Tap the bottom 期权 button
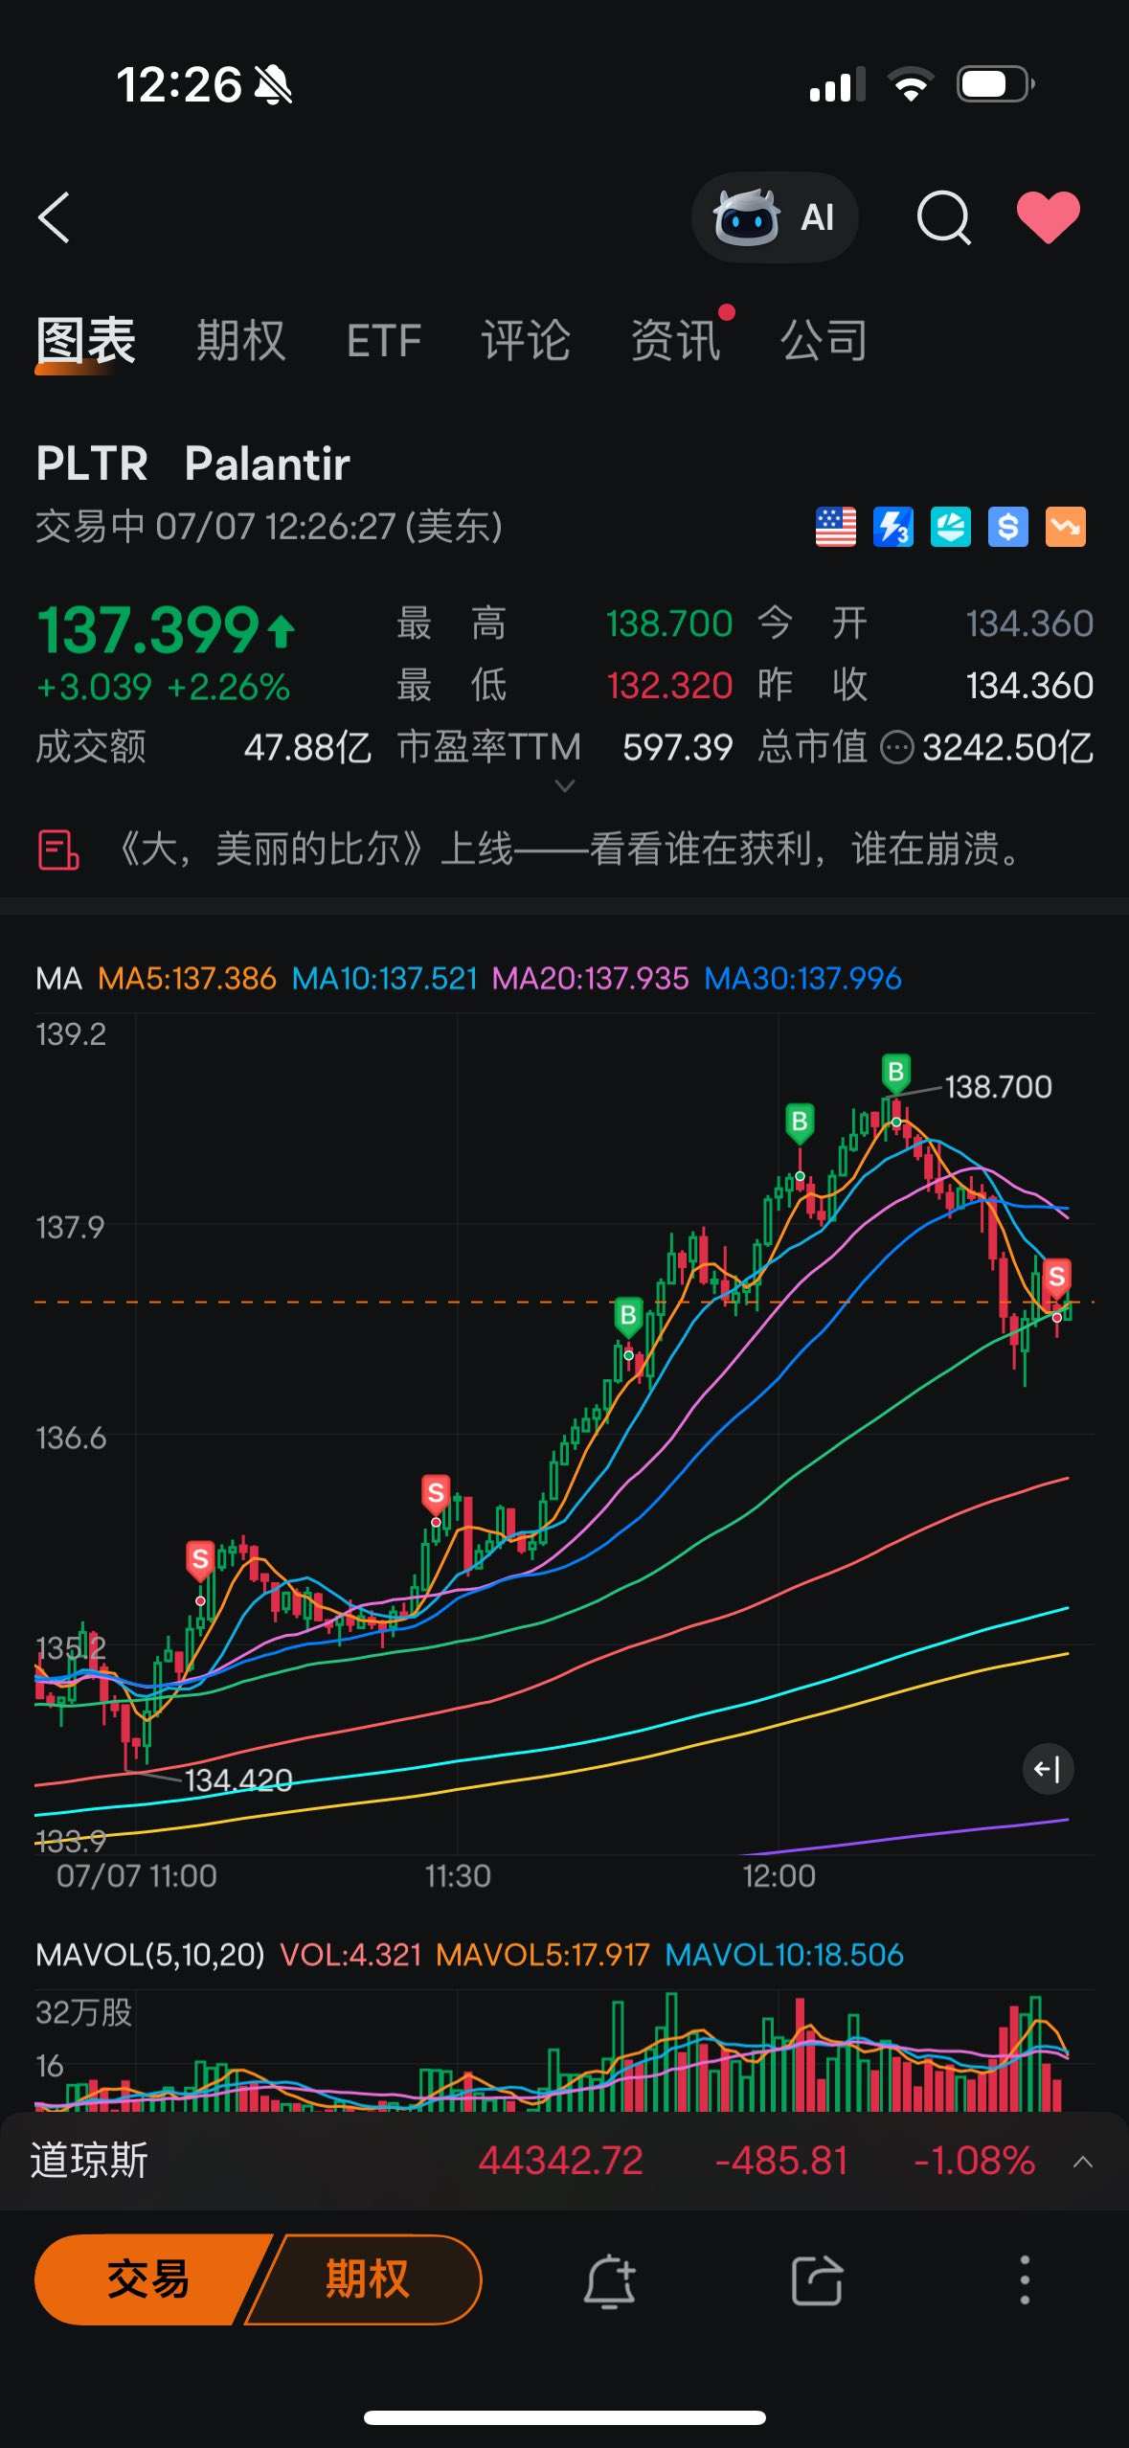1129x2448 pixels. click(x=367, y=2279)
